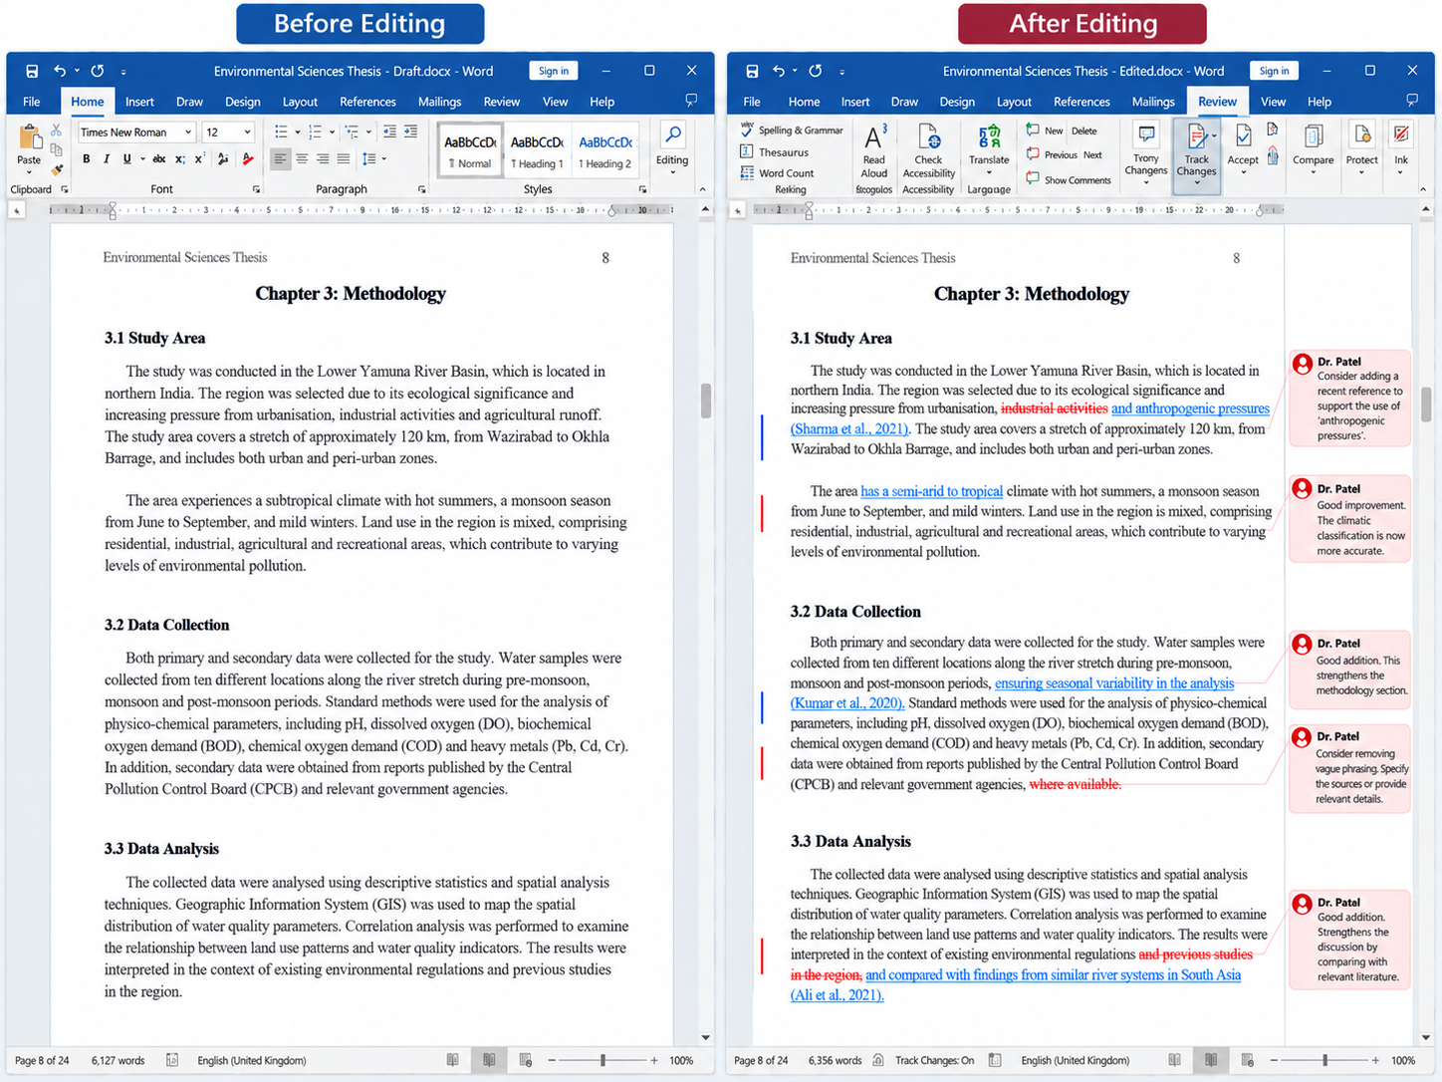This screenshot has height=1082, width=1442.
Task: Click the Editing magnifier icon in the Draft window
Action: 672,135
